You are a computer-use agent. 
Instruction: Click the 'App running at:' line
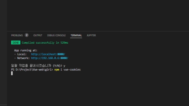26,50
